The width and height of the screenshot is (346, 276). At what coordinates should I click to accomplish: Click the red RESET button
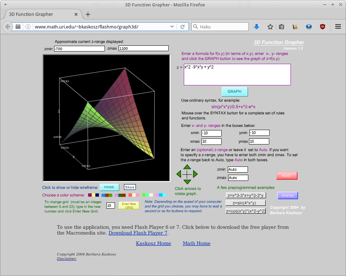tap(287, 176)
